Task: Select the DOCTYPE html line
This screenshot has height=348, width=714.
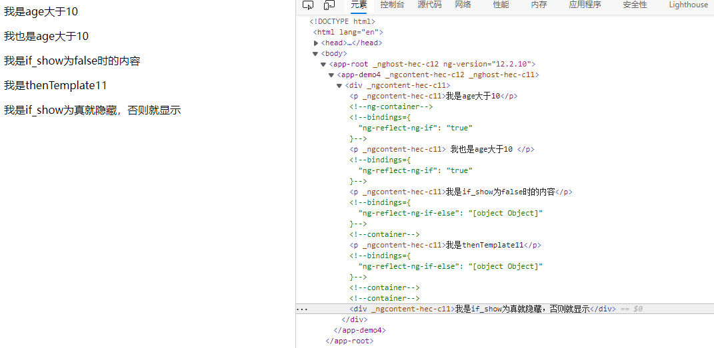Action: (342, 21)
